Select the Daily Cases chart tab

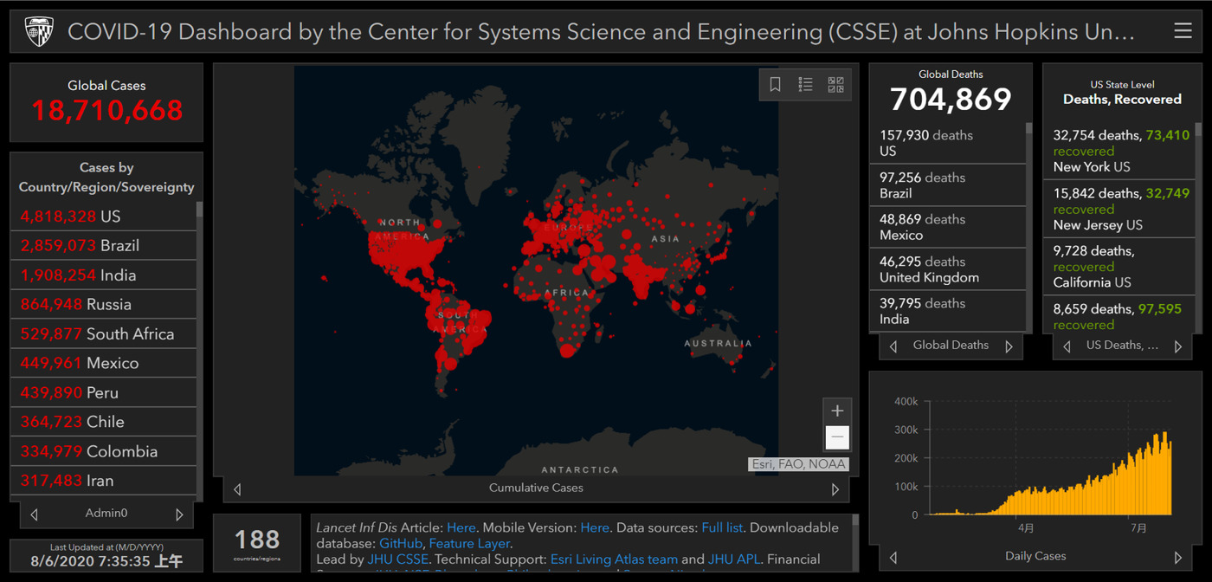pos(1035,556)
